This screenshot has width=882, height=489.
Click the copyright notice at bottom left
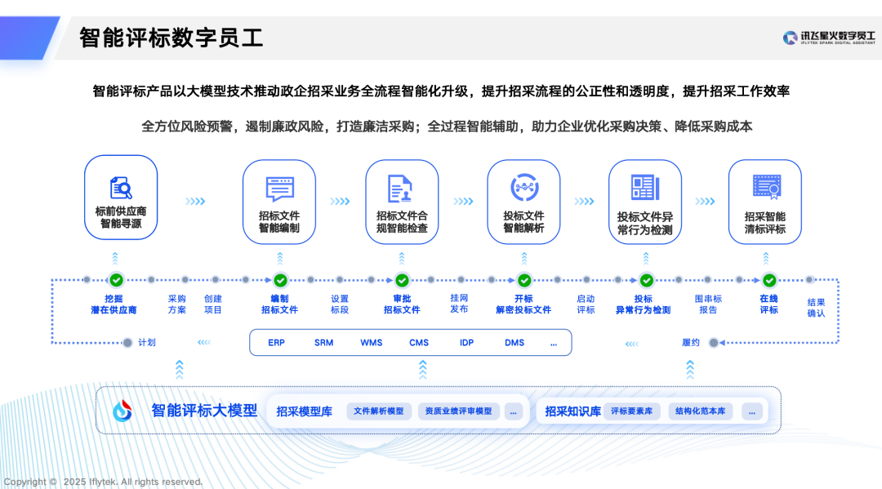(103, 482)
